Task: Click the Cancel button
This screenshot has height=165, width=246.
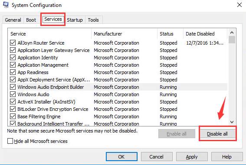Action: (157, 156)
